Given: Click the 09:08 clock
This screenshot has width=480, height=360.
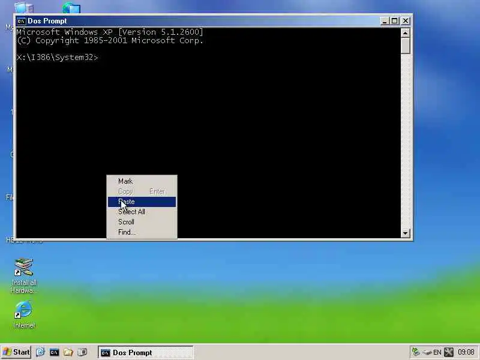Looking at the screenshot, I should pyautogui.click(x=466, y=352).
